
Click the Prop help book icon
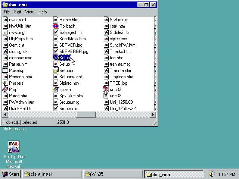click(x=5, y=89)
